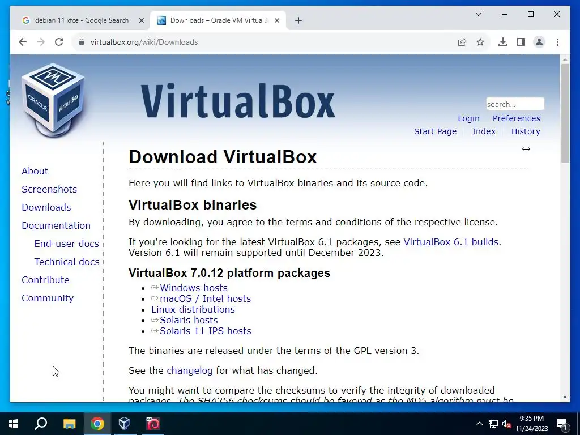580x435 pixels.
Task: Open the Preferences link
Action: [517, 118]
